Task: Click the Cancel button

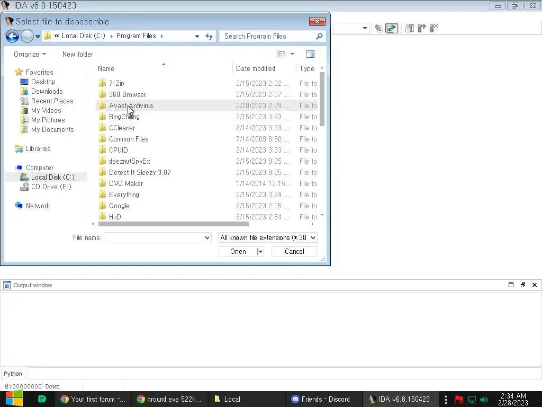Action: click(294, 252)
